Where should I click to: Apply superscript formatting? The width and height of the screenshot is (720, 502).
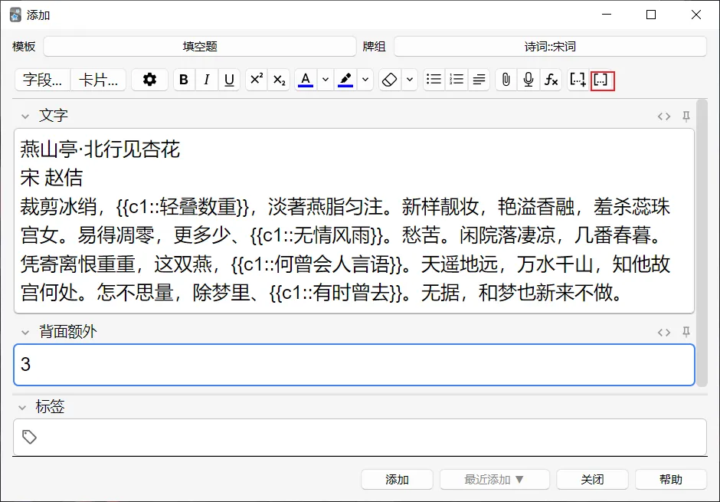pyautogui.click(x=255, y=79)
